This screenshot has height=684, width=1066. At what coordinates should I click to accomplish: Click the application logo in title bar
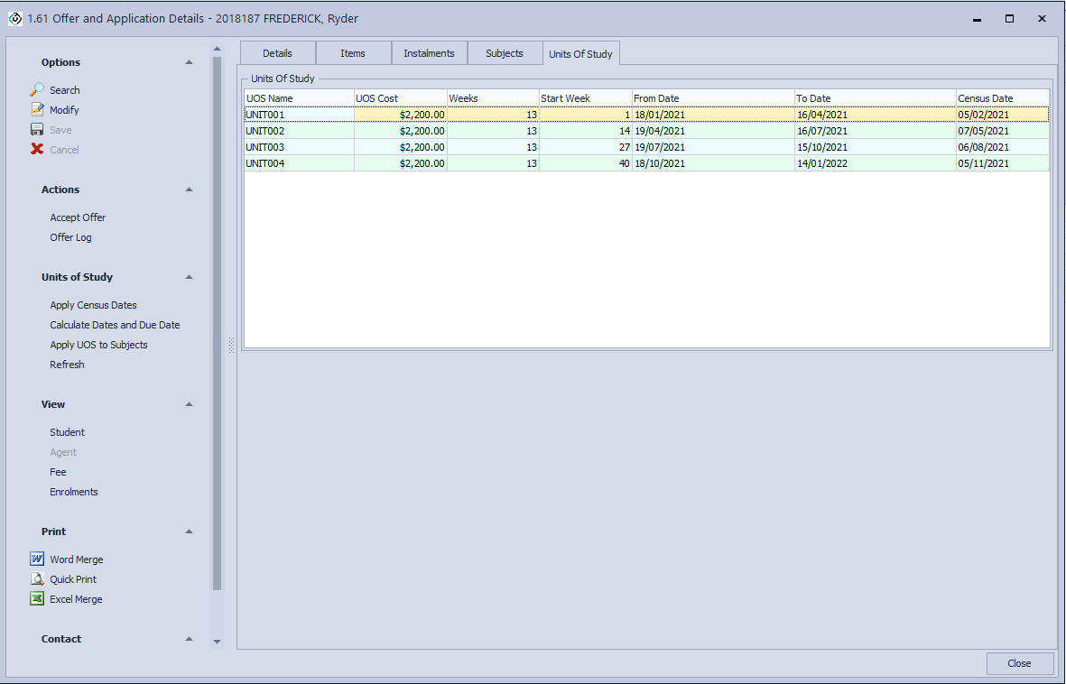tap(14, 18)
